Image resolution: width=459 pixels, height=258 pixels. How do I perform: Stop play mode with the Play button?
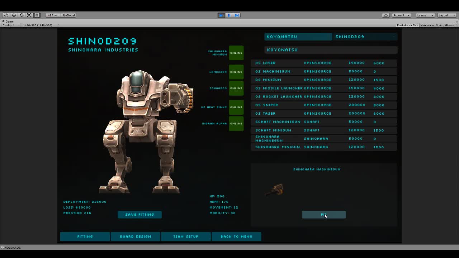pyautogui.click(x=221, y=15)
